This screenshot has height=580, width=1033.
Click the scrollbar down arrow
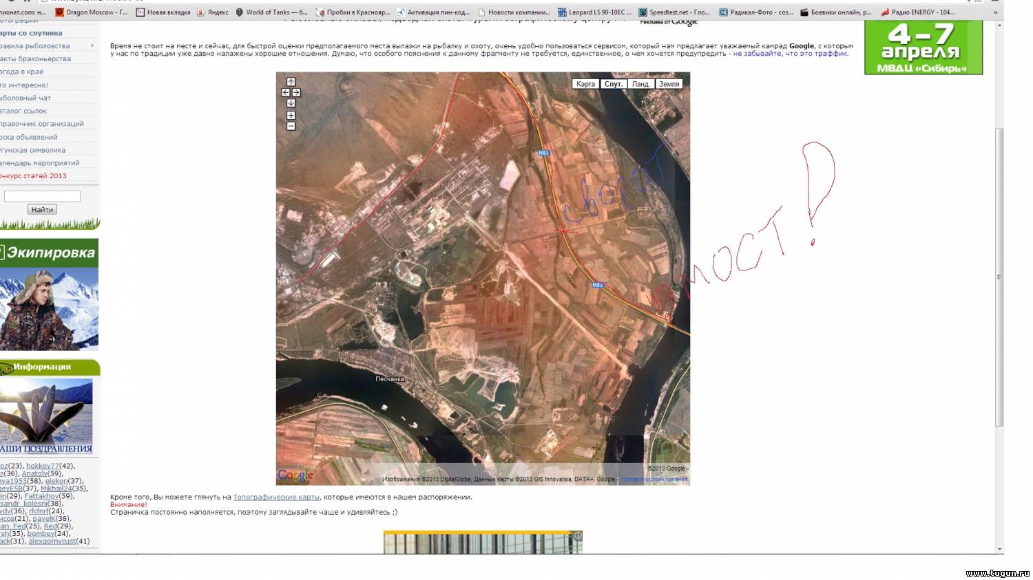pos(999,549)
